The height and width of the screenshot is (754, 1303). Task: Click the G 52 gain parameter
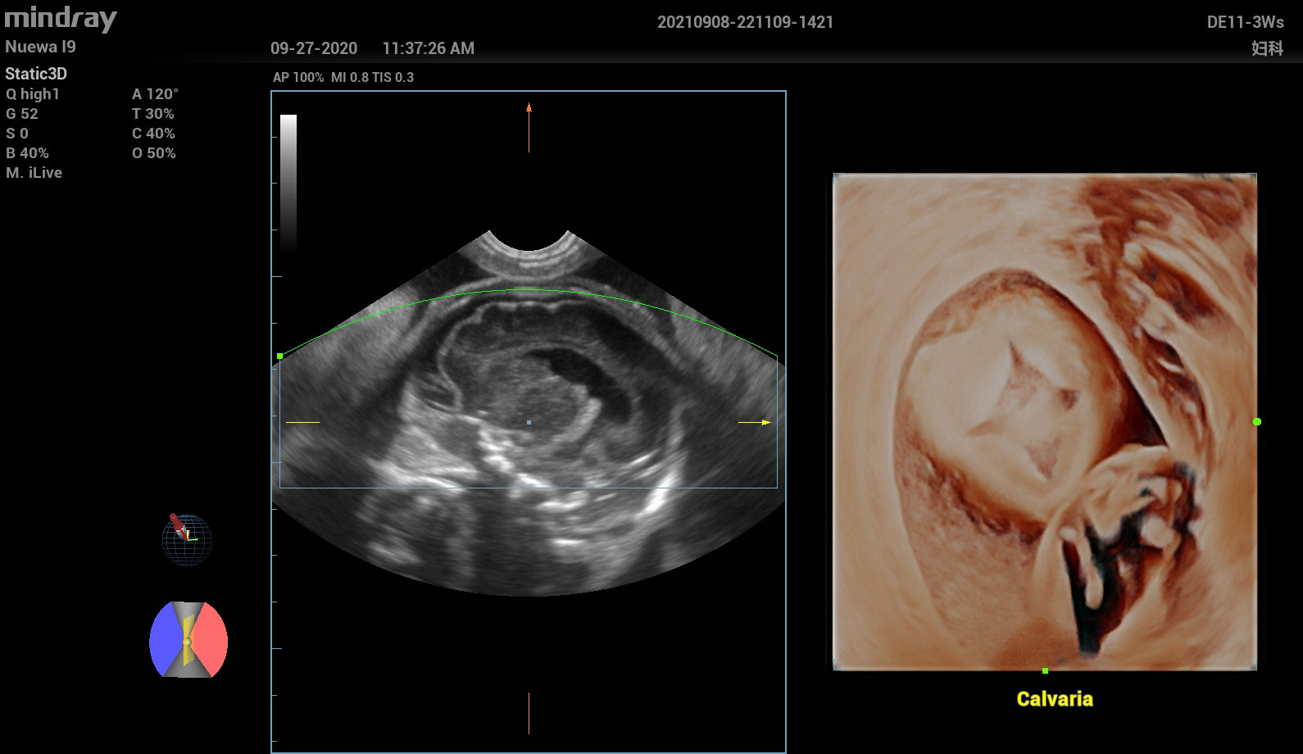pos(22,114)
